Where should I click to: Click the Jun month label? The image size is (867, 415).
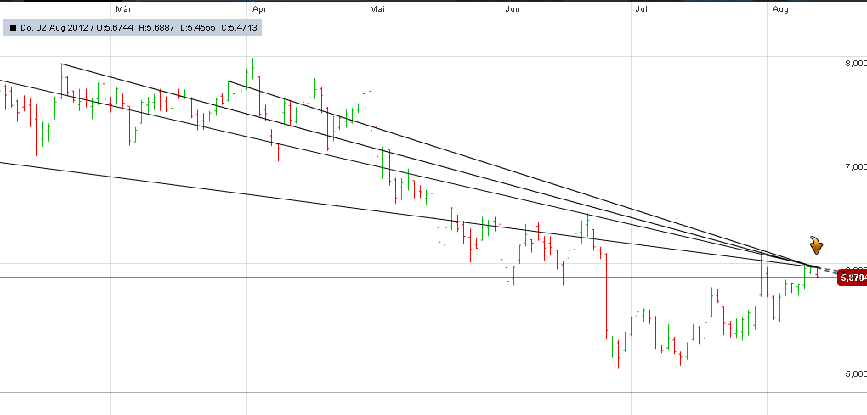click(513, 8)
